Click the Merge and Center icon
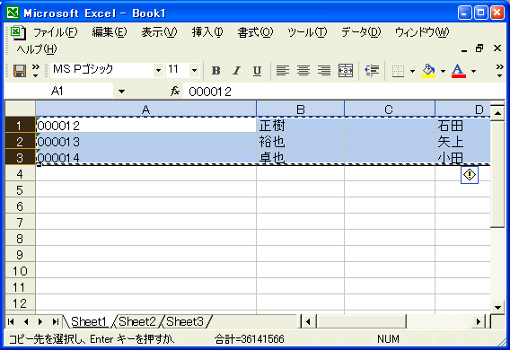This screenshot has width=510, height=350. click(346, 71)
